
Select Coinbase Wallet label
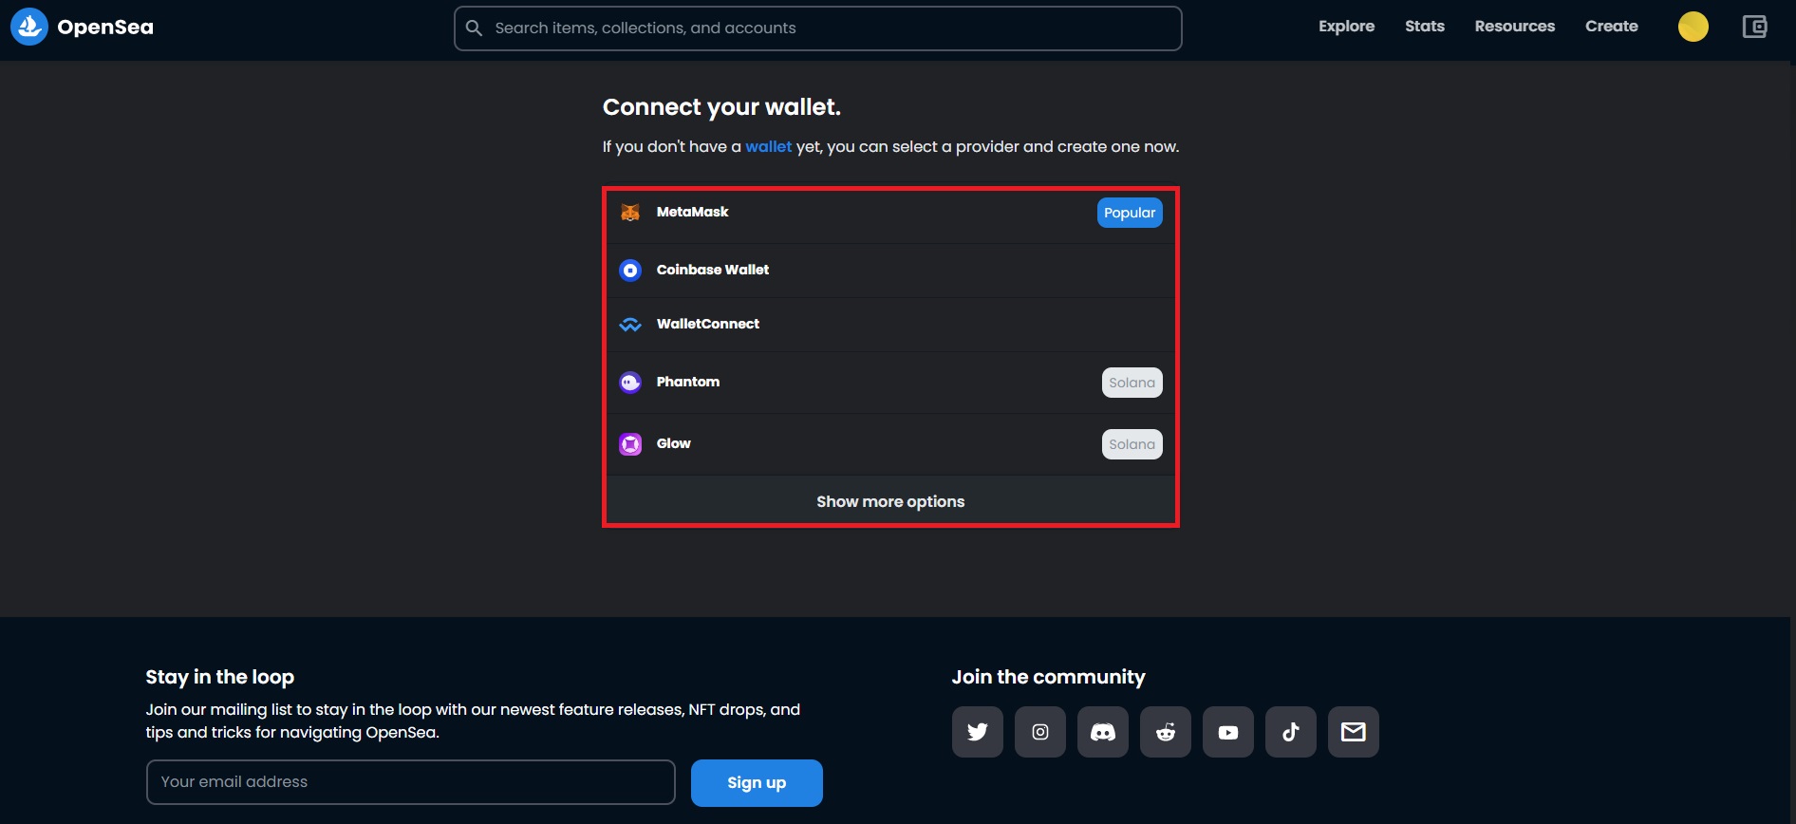point(713,270)
